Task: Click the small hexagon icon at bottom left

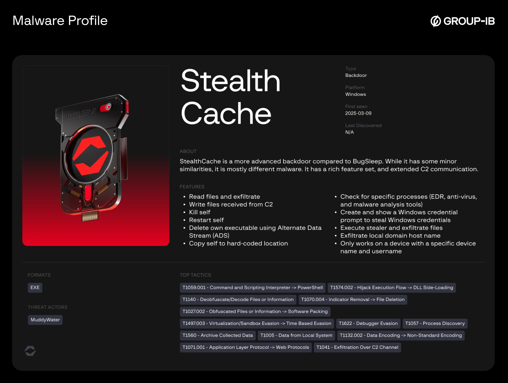Action: point(30,351)
